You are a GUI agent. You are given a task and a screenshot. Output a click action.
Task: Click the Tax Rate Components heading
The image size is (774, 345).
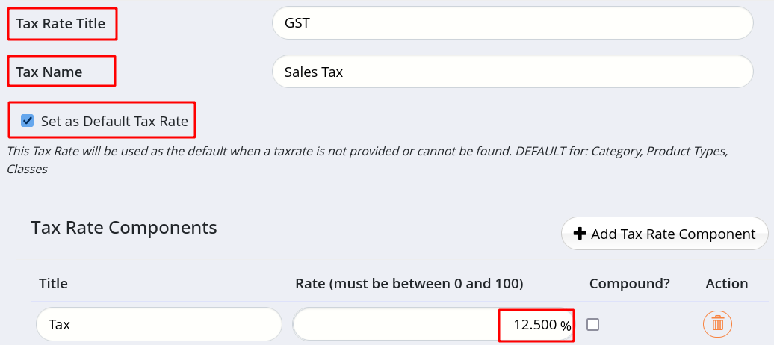(x=124, y=228)
